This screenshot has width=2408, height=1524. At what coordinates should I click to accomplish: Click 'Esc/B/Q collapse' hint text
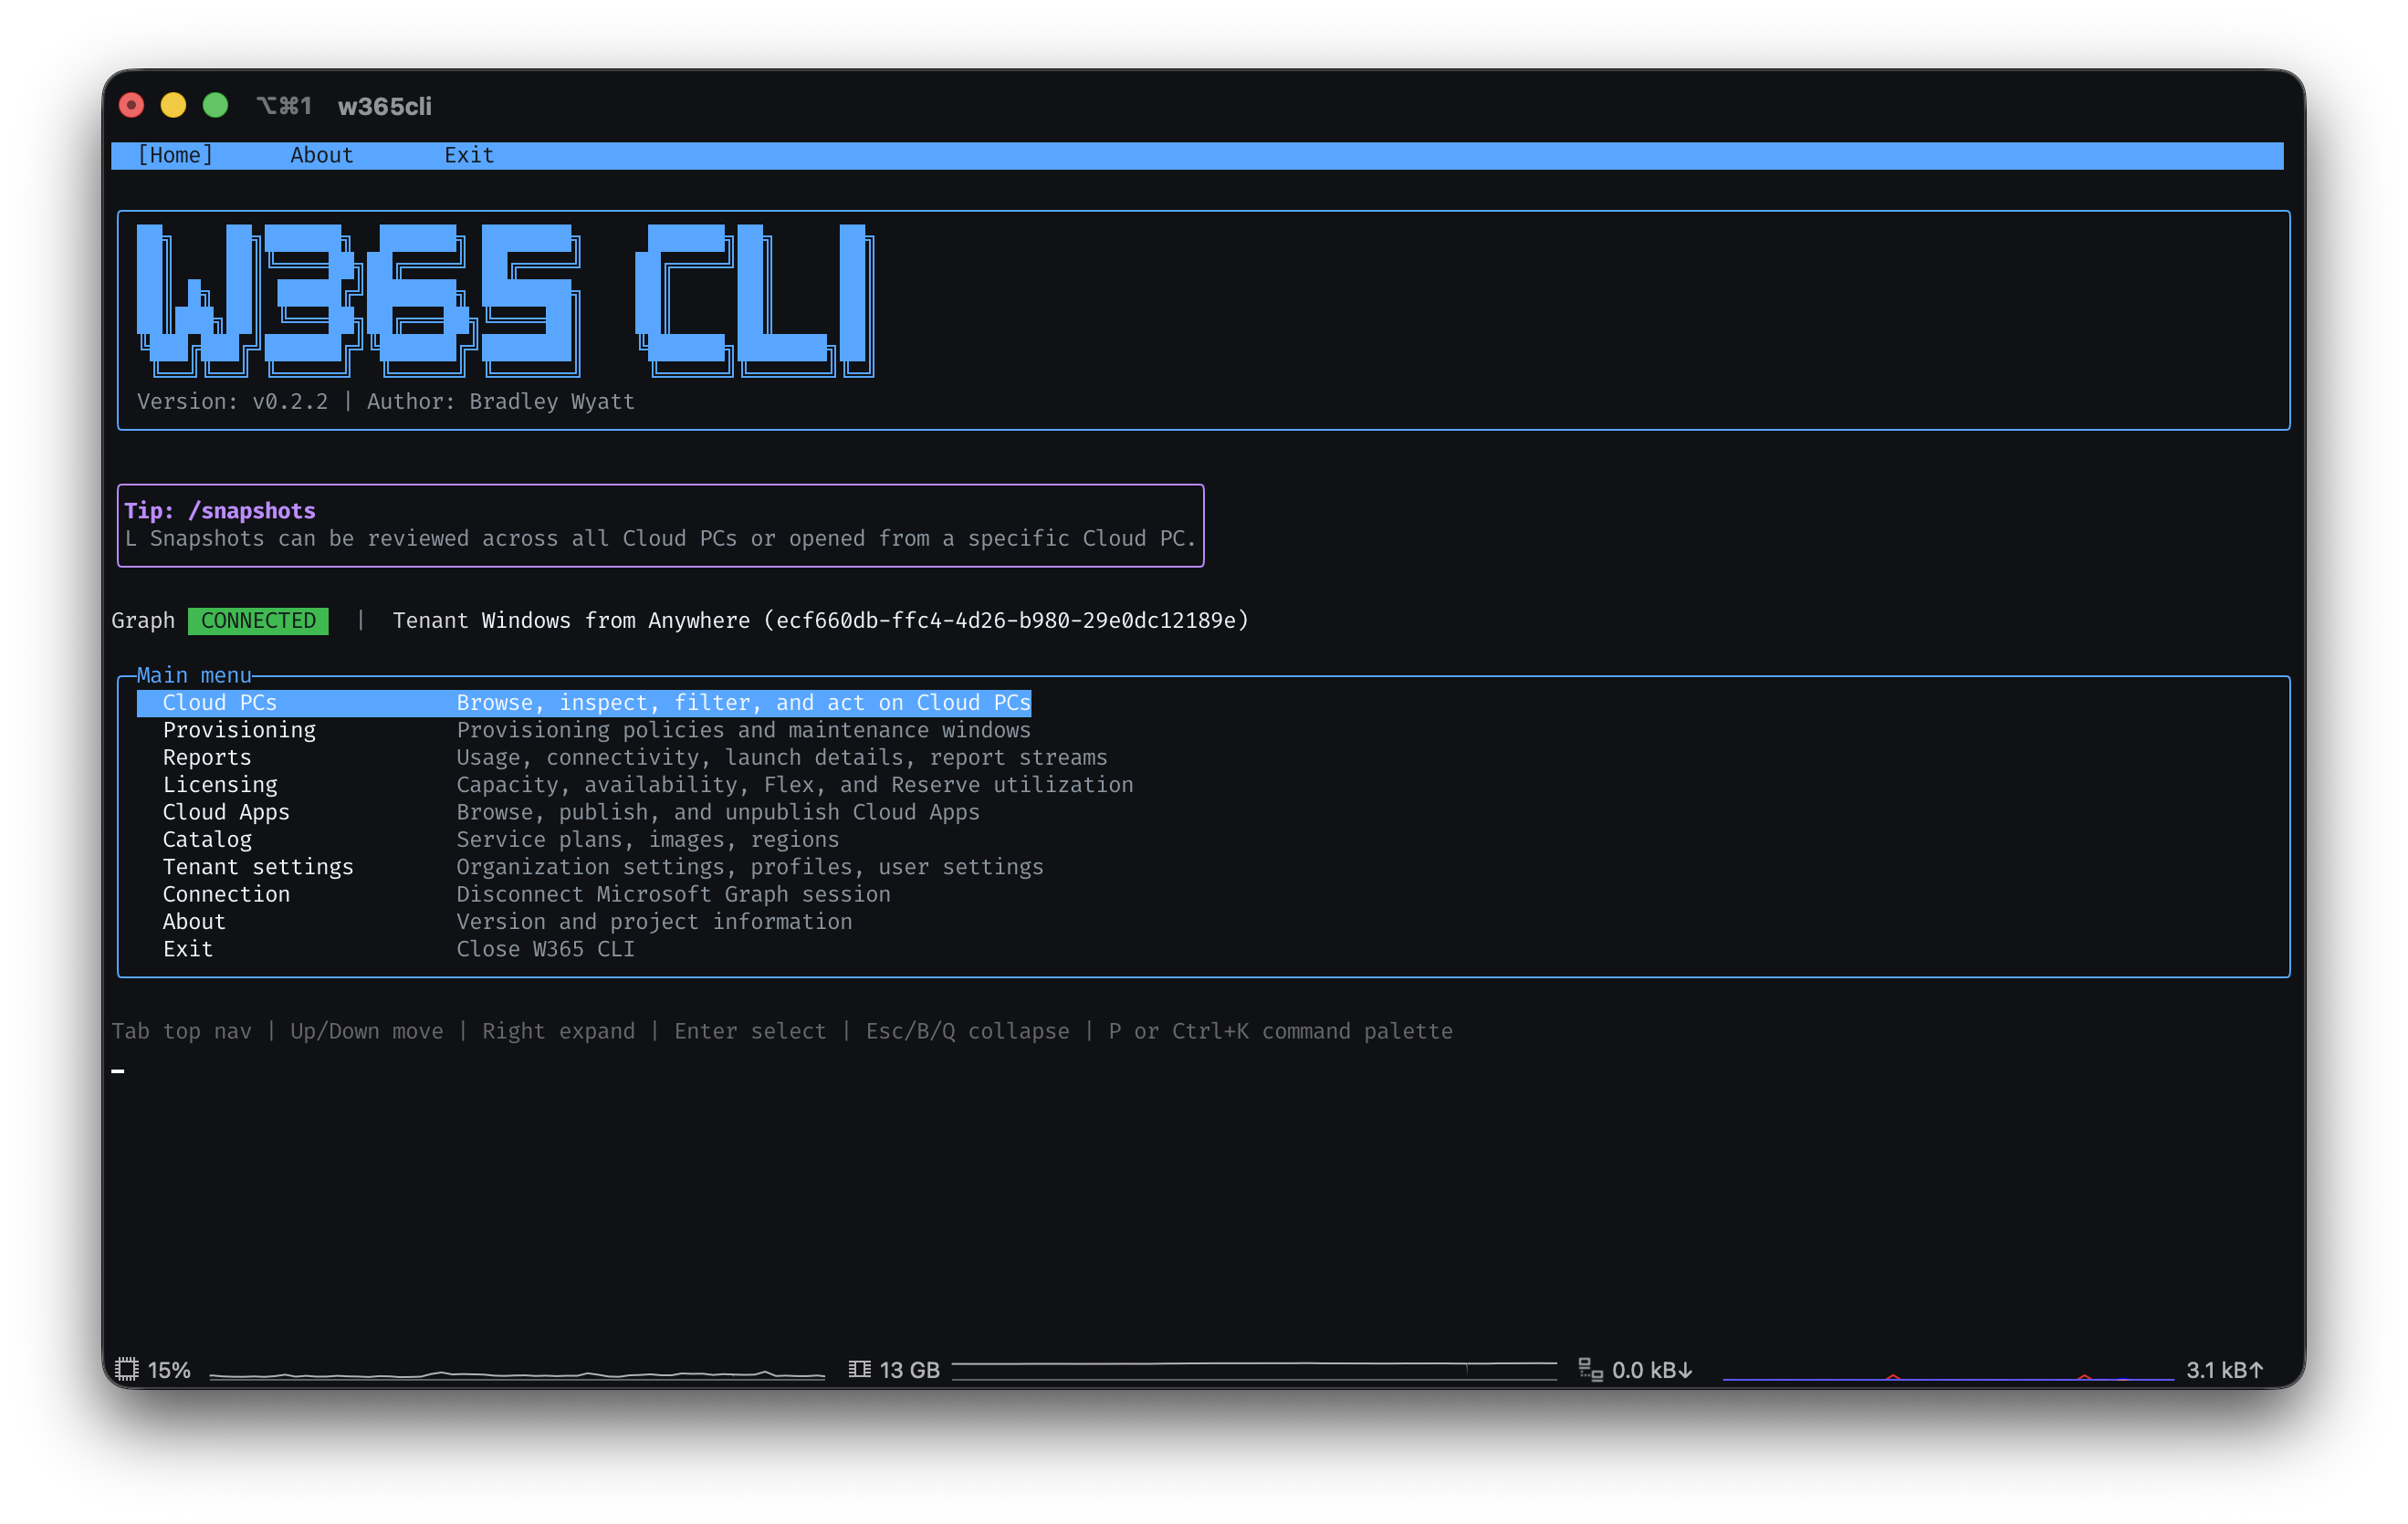click(x=967, y=1031)
